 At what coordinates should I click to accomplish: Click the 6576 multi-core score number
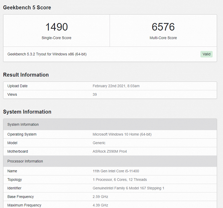pos(163,27)
